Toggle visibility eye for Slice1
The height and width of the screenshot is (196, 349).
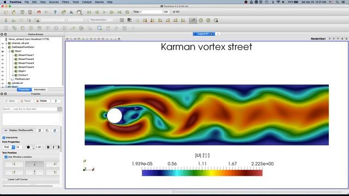[2, 51]
